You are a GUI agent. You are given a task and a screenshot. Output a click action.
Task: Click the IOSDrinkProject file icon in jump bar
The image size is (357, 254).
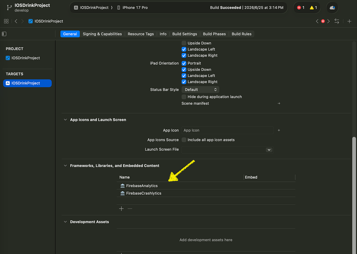(31, 21)
